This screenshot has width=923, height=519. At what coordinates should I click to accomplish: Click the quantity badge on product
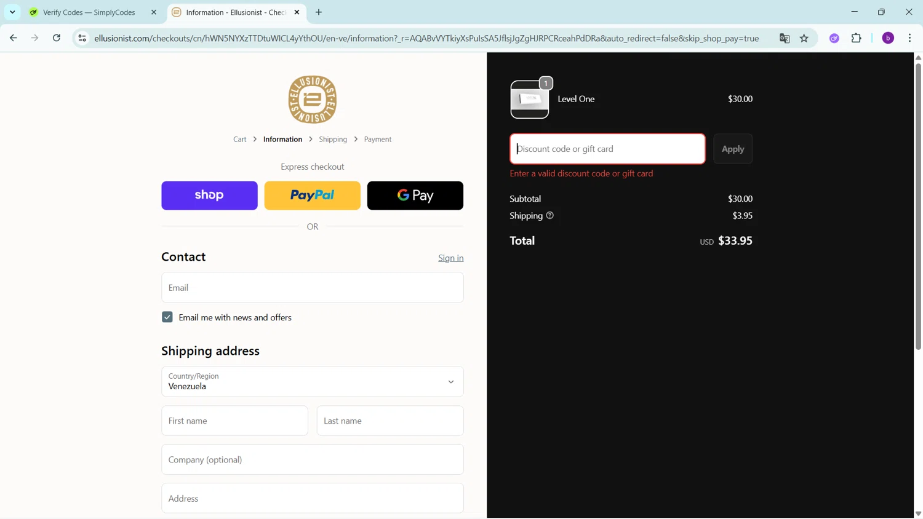(x=546, y=83)
